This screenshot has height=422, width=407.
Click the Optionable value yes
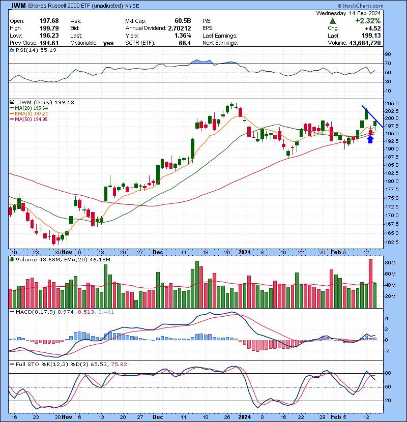(x=108, y=43)
